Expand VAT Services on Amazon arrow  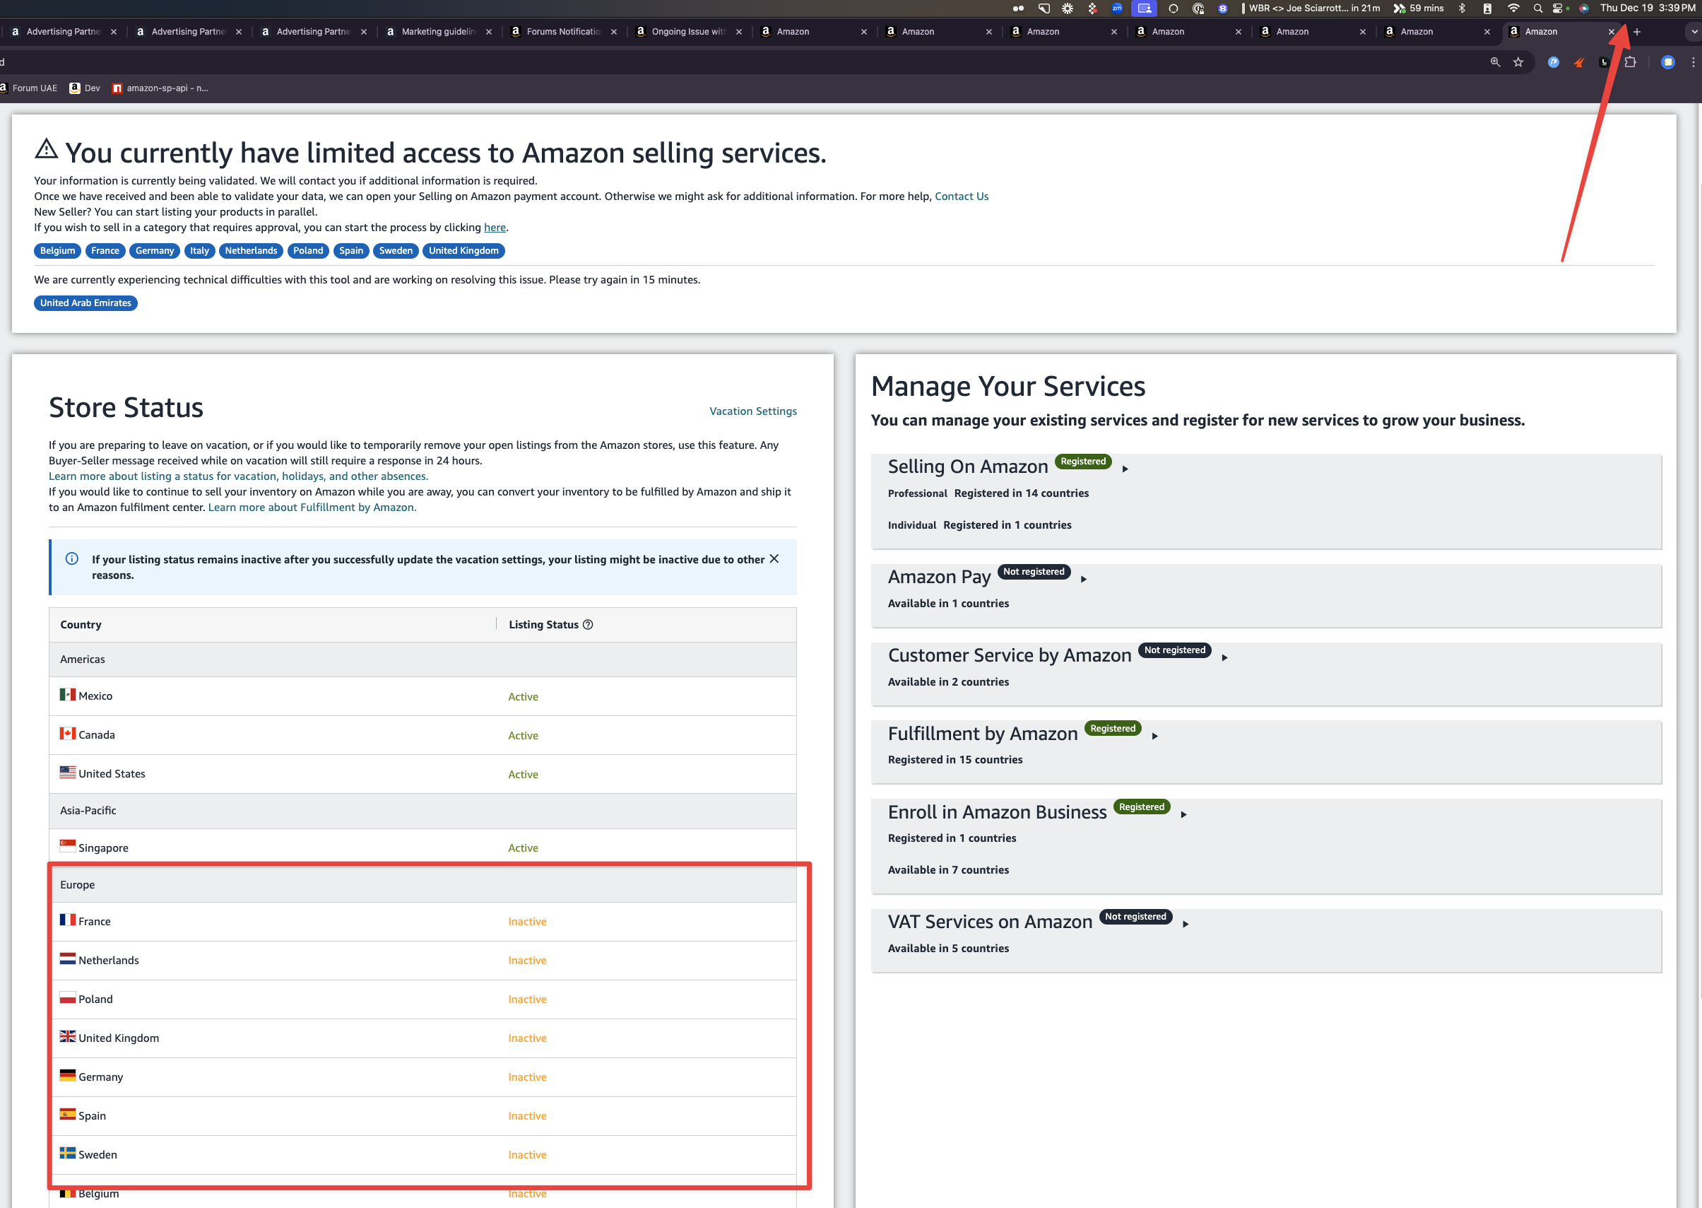(x=1186, y=924)
